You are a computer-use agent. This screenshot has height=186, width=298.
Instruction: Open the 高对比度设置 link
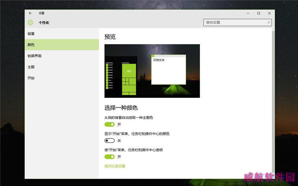[115, 166]
